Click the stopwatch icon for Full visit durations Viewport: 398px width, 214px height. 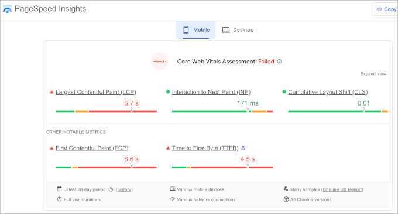point(59,199)
